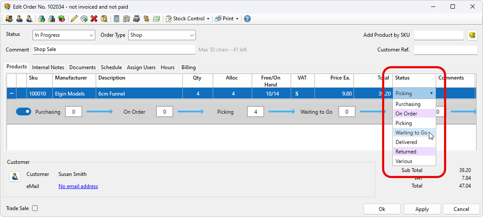Click the customer icon beside Susan Smith
Image resolution: width=483 pixels, height=217 pixels.
[15, 176]
